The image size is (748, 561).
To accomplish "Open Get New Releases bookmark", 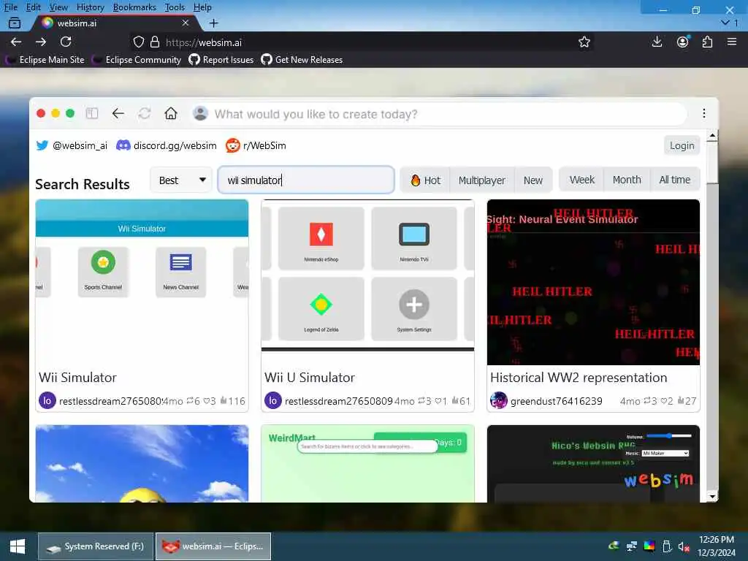I will coord(302,60).
